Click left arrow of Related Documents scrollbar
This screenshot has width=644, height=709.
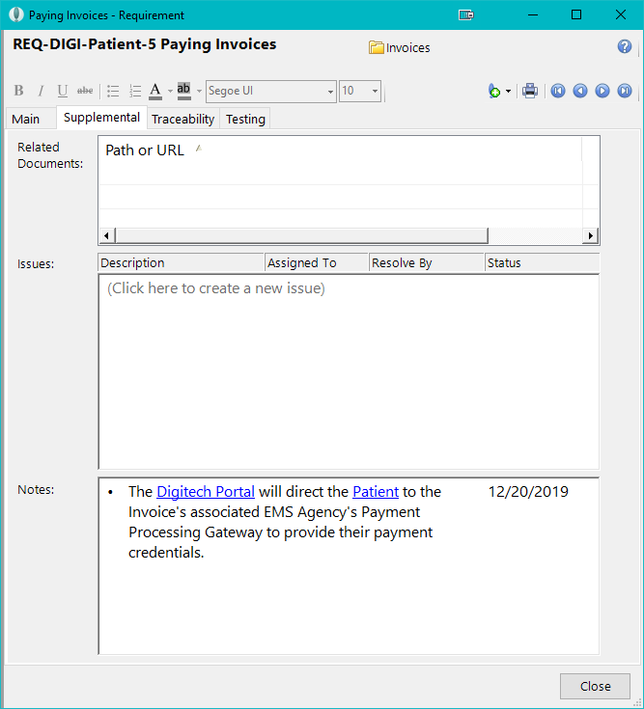point(106,235)
